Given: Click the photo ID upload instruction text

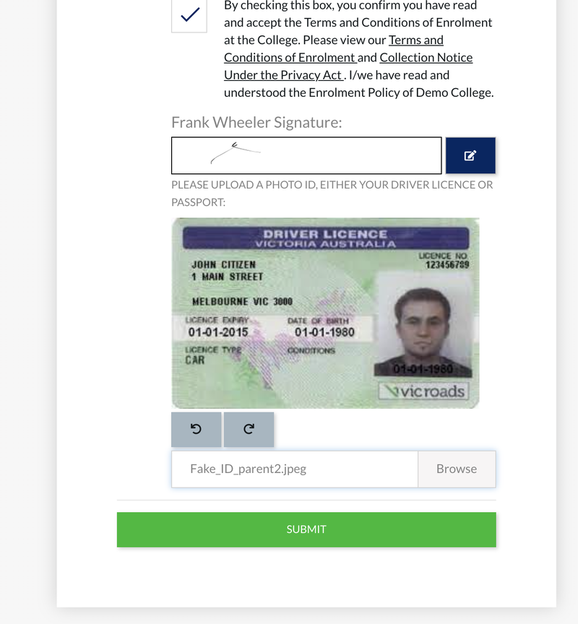Looking at the screenshot, I should click(x=332, y=194).
